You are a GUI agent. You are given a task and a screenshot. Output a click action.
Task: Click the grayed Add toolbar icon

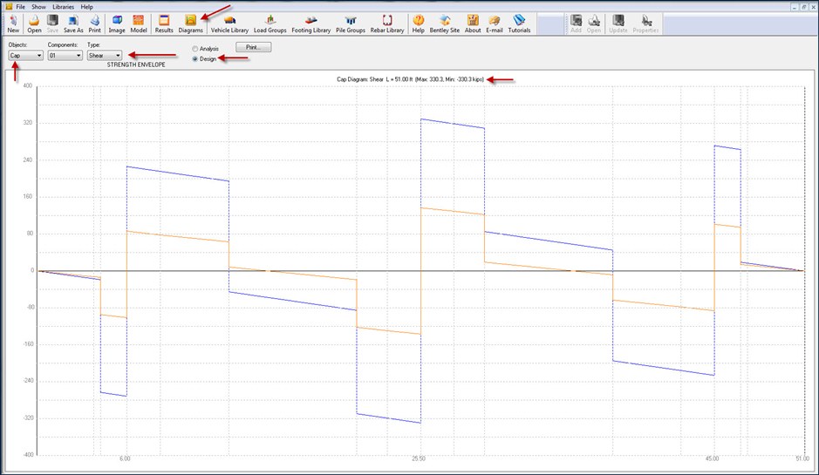click(577, 24)
